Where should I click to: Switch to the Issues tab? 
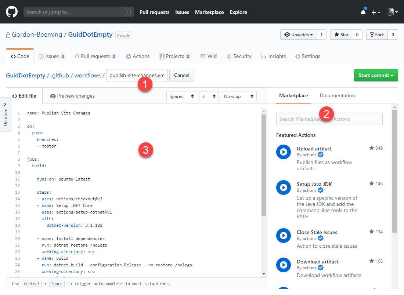click(52, 56)
